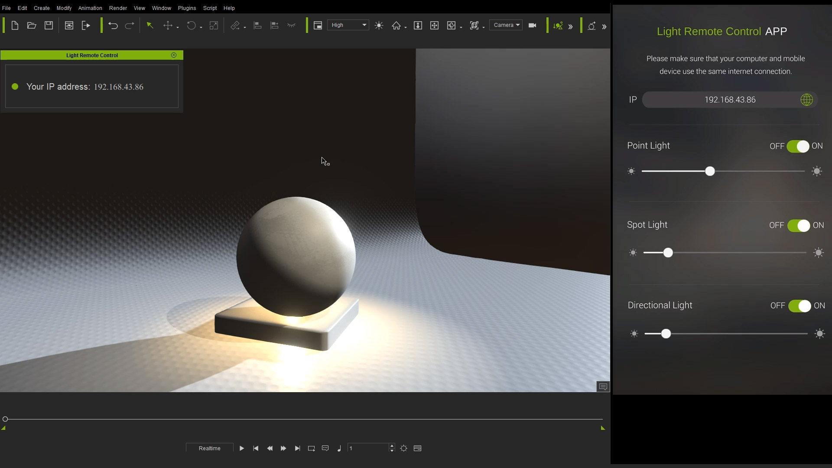Click the Undo arrow icon
832x468 pixels.
113,26
